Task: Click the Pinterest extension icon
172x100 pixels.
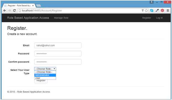Action: pyautogui.click(x=162, y=10)
